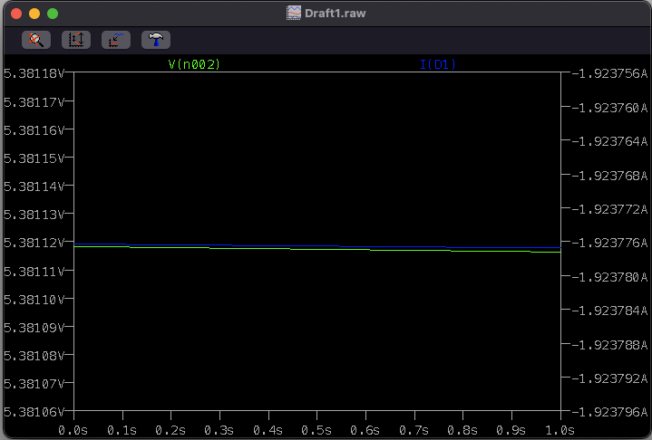
Task: Click the 0.3s time axis label
Action: click(219, 430)
